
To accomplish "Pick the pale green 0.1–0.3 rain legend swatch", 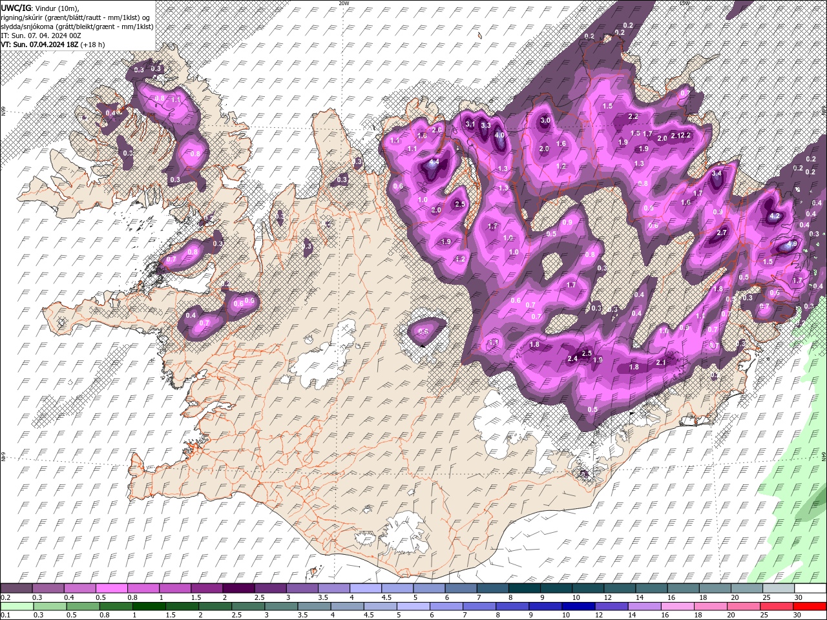I will click(17, 606).
